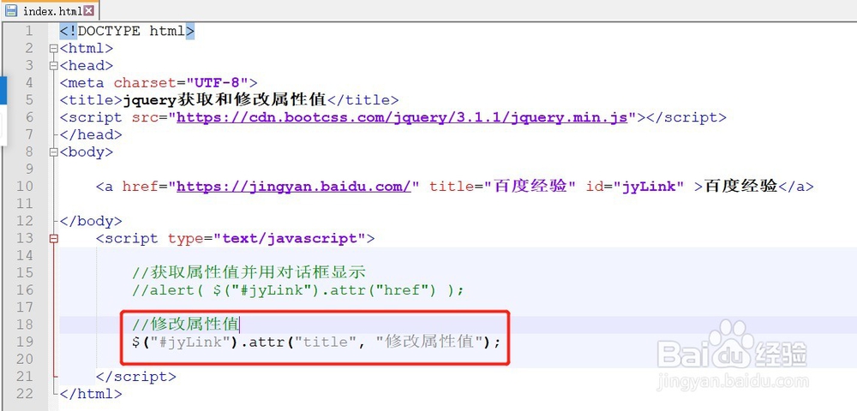Click the title text jquery获取和修改属性值
Screen dimensions: 857x411
(225, 100)
